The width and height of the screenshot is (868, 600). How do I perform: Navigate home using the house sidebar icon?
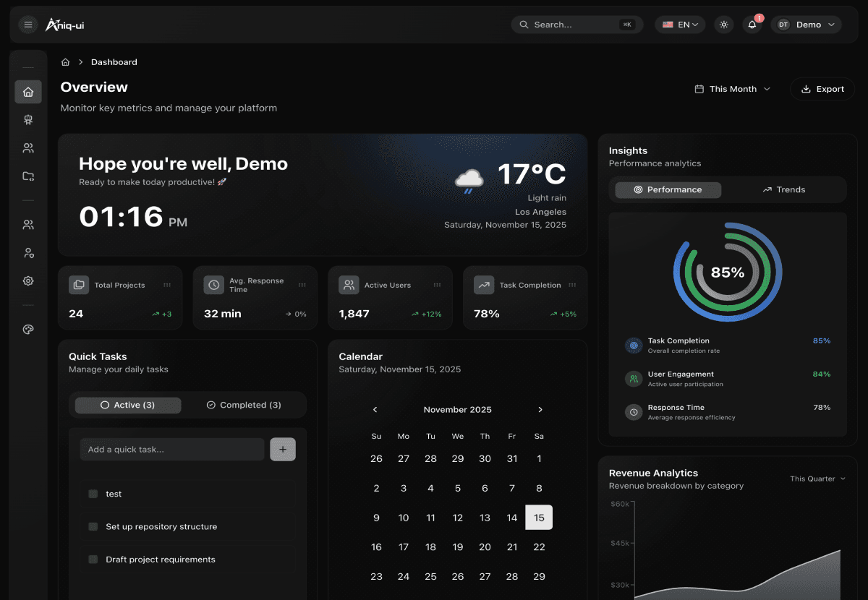[x=28, y=92]
